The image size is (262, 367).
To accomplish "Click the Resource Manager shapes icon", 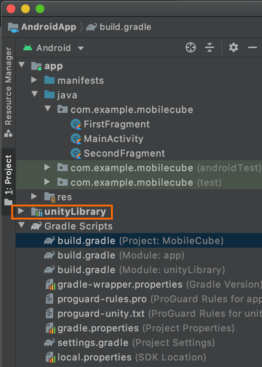I will click(x=8, y=133).
